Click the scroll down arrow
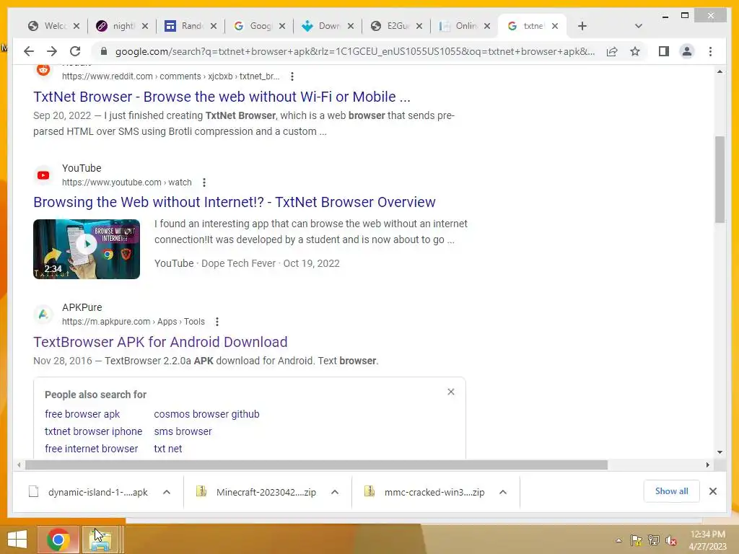 [x=720, y=452]
